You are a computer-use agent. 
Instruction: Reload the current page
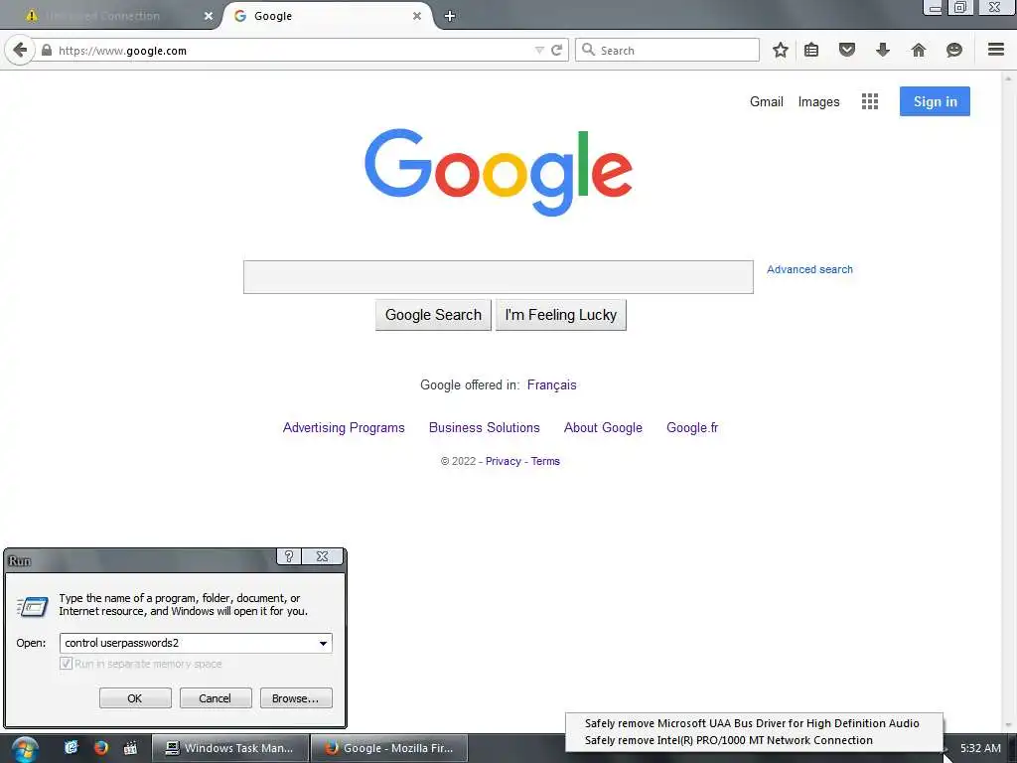[x=556, y=50]
